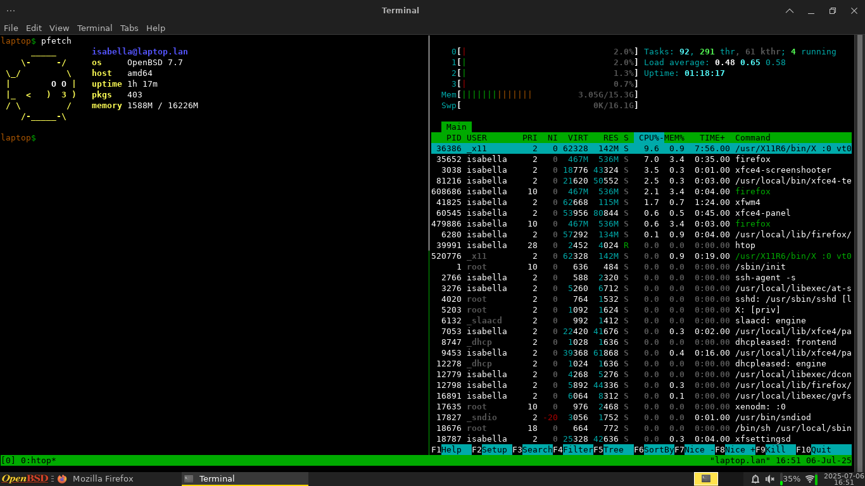Sort by the TIME+ column header
Screen dimensions: 865x486
click(712, 137)
